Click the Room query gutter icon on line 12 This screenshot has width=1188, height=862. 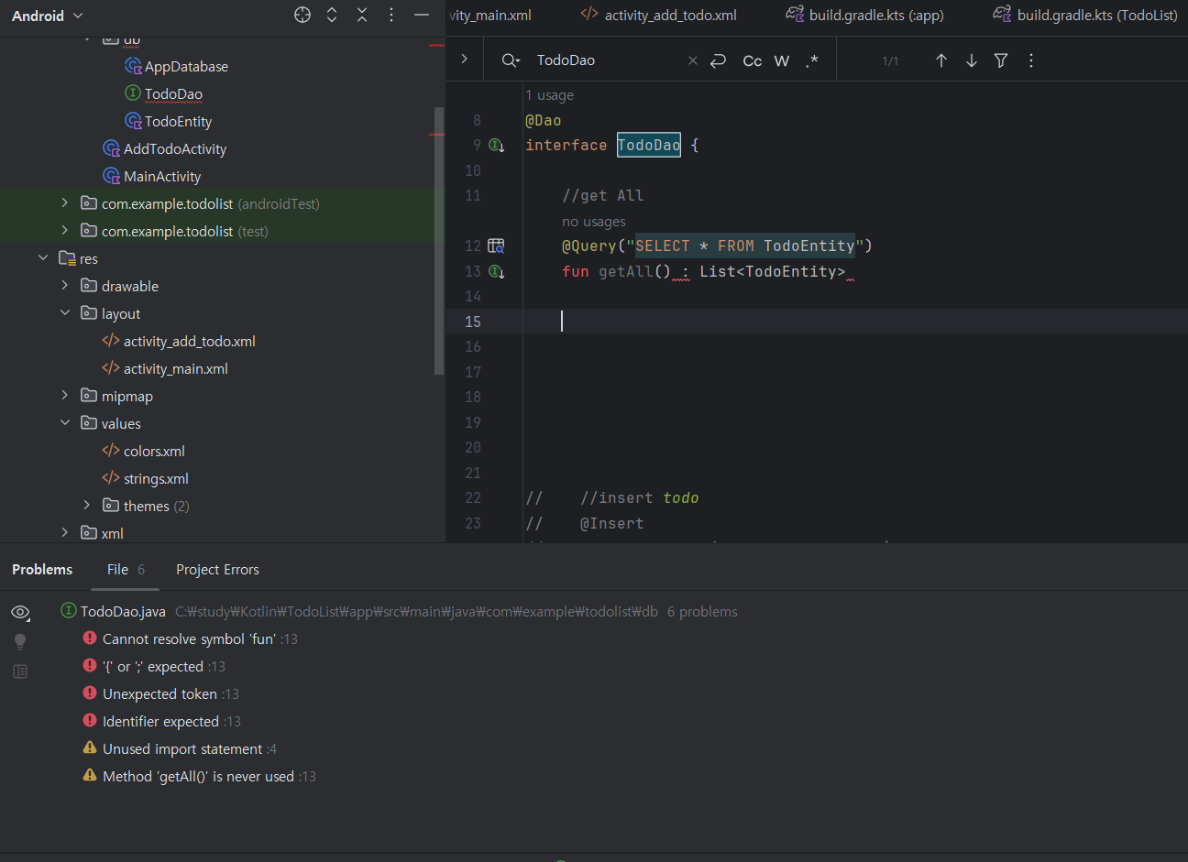(496, 246)
